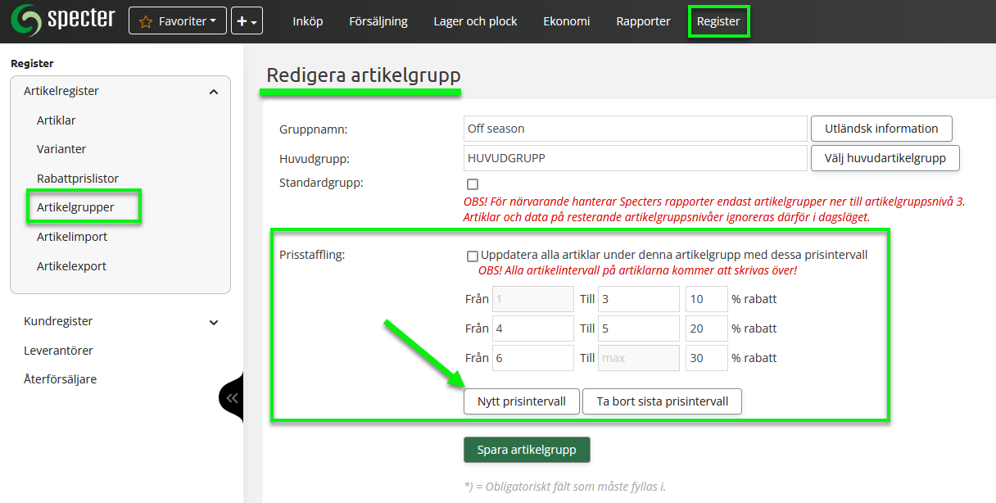
Task: Enable updating all articles with price intervals
Action: point(473,256)
